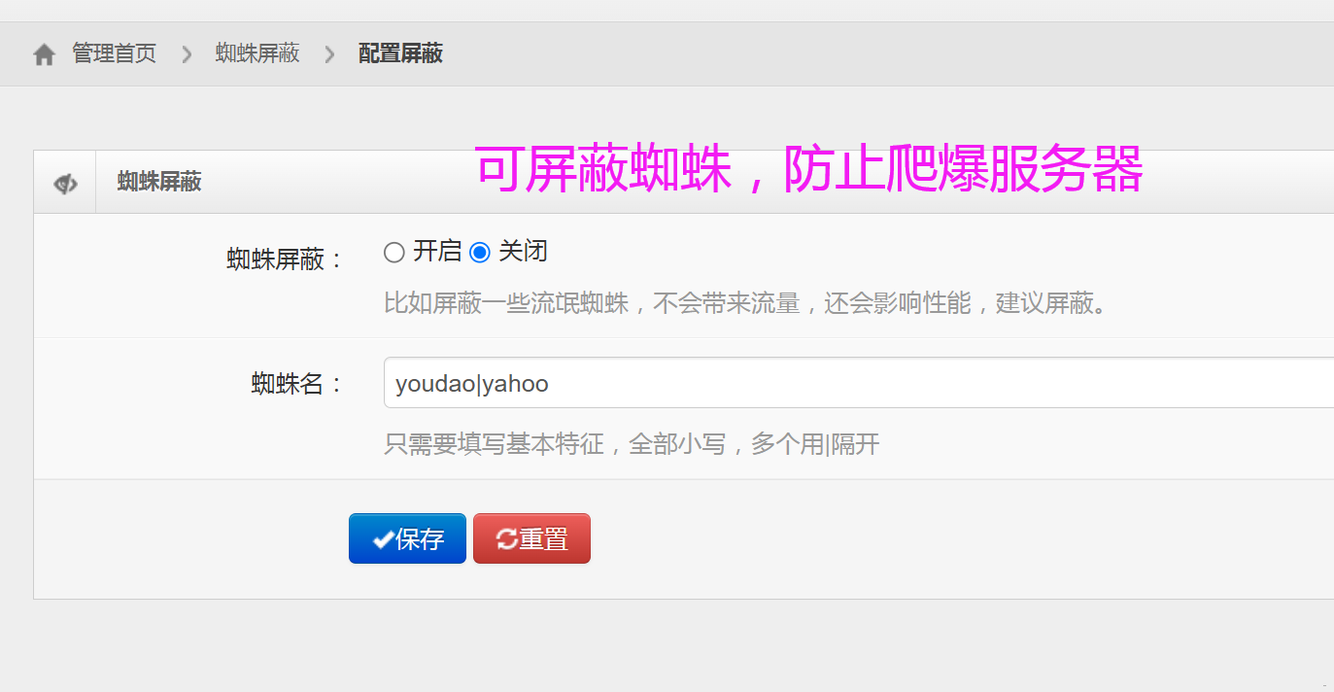The width and height of the screenshot is (1334, 692).
Task: Click the 蜘蛛屏蔽 panel header title
Action: (159, 182)
